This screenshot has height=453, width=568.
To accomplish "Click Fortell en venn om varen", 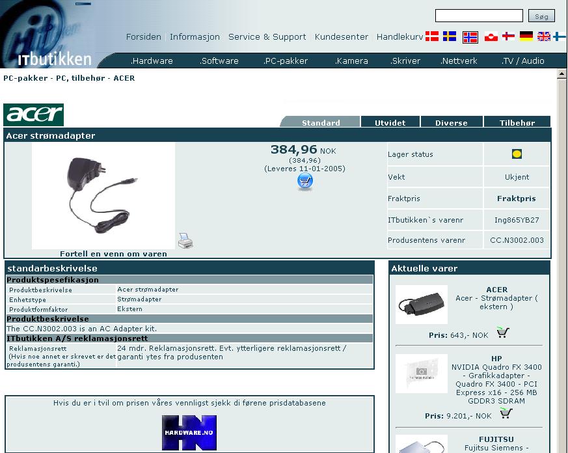I will pos(113,254).
